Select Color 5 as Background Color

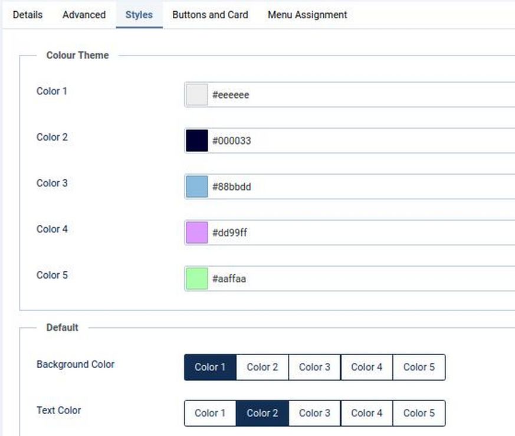pyautogui.click(x=419, y=368)
